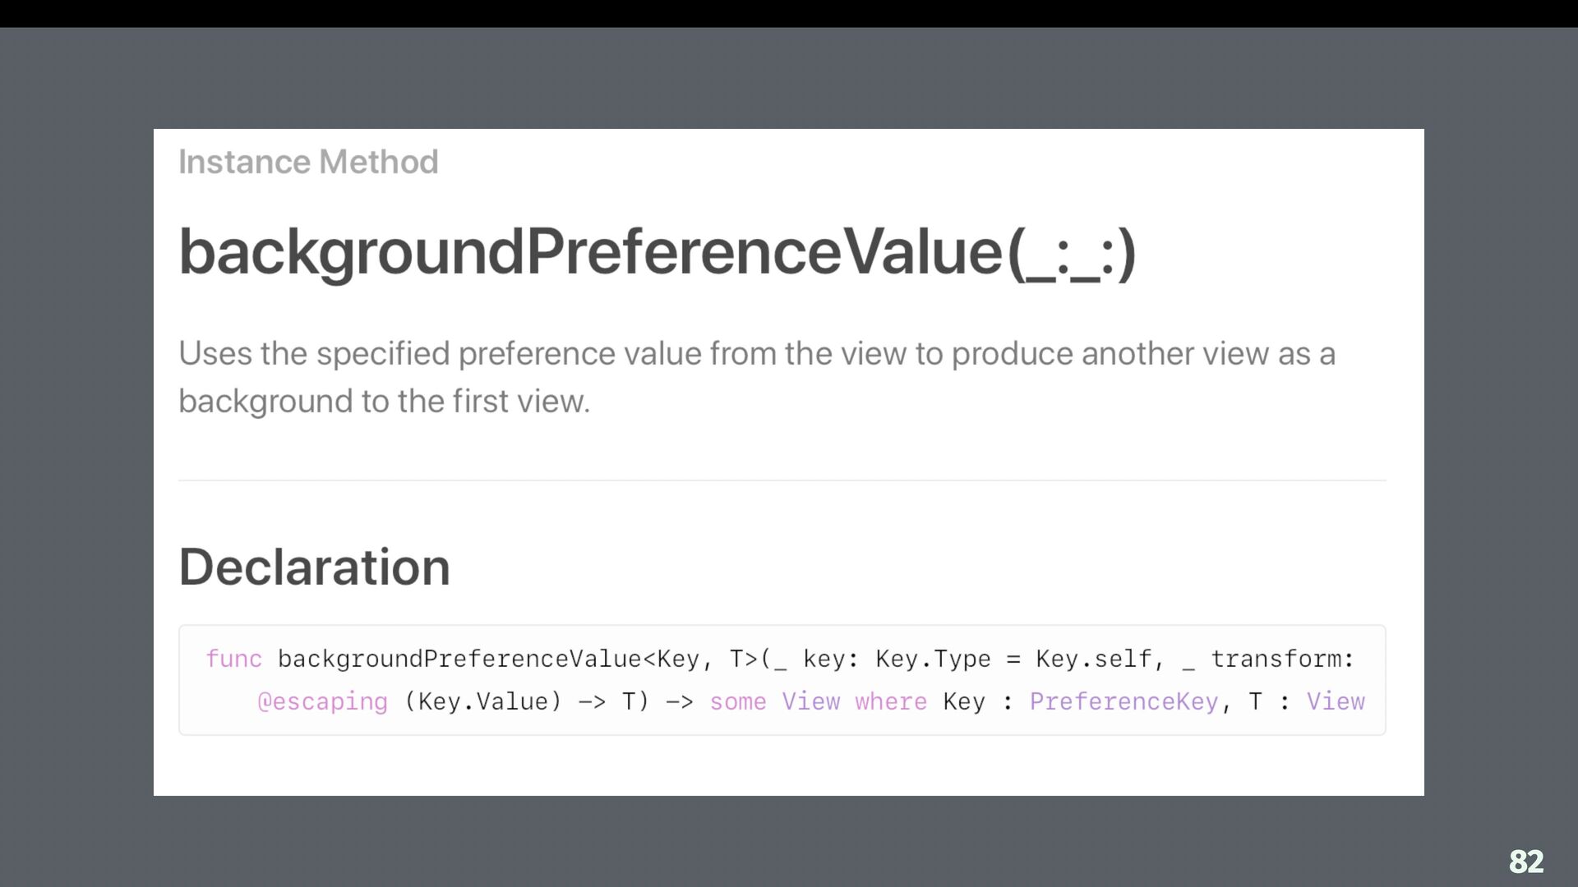Select the func keyword in declaration
1578x887 pixels.
pyautogui.click(x=233, y=659)
